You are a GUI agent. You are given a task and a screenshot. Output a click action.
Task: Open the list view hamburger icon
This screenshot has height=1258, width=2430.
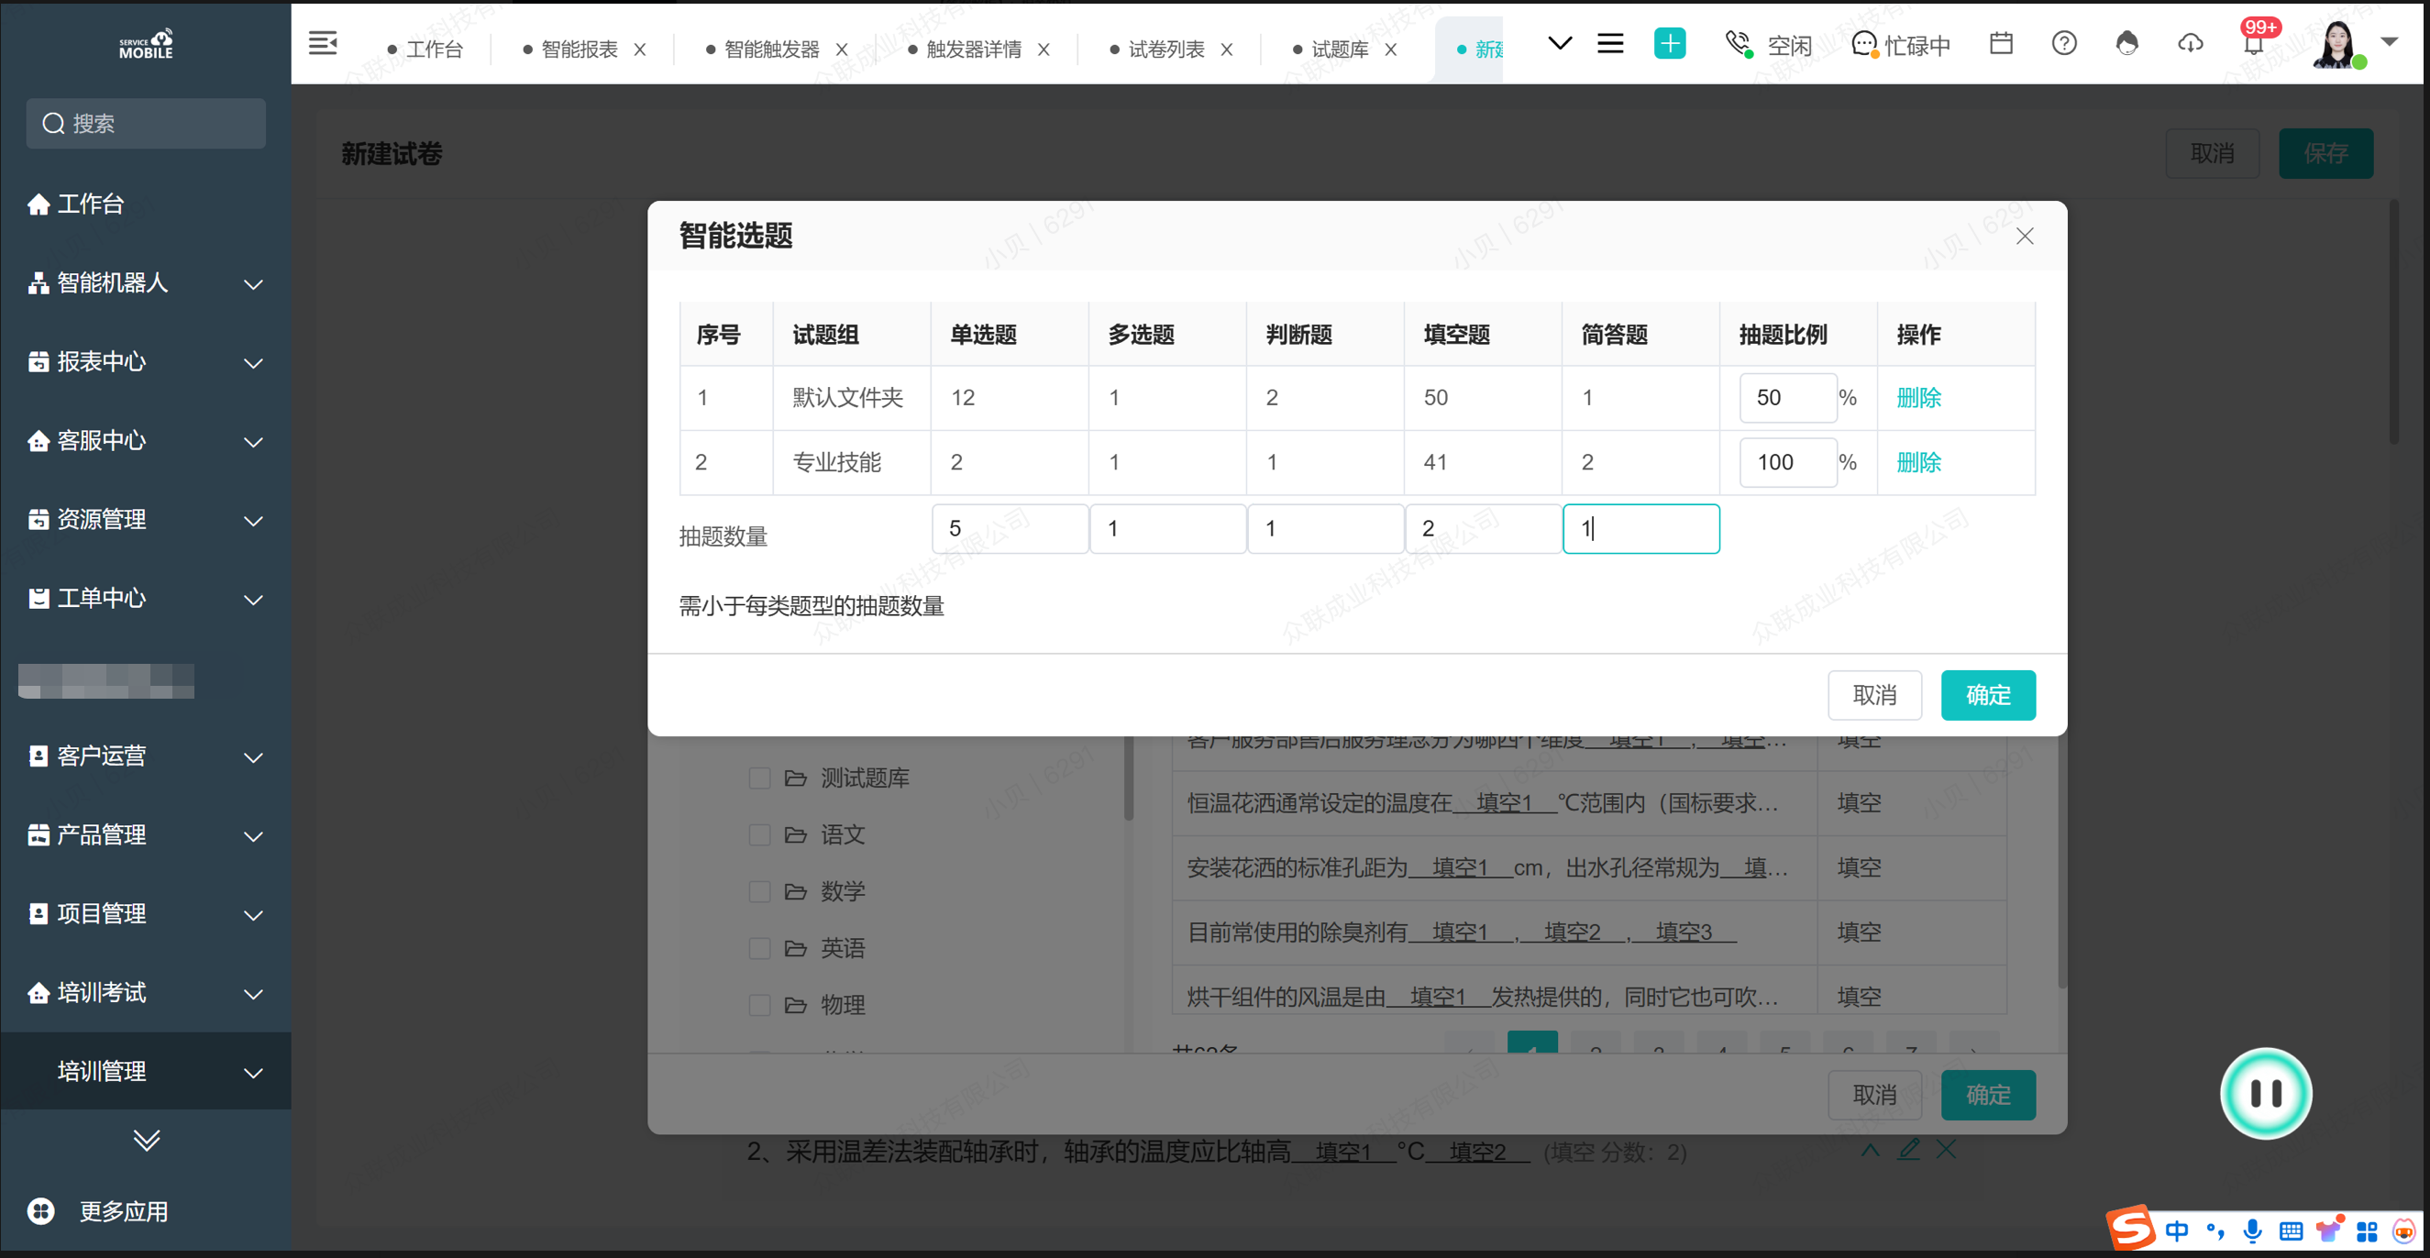tap(1610, 43)
